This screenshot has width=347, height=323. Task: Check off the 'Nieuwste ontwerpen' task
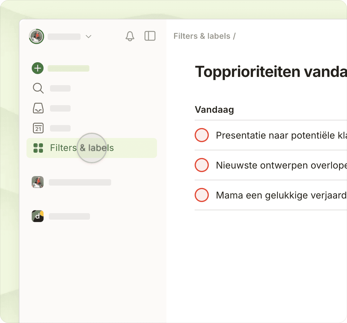pyautogui.click(x=202, y=165)
